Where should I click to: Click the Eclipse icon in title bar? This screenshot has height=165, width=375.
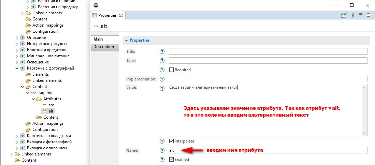point(96,5)
